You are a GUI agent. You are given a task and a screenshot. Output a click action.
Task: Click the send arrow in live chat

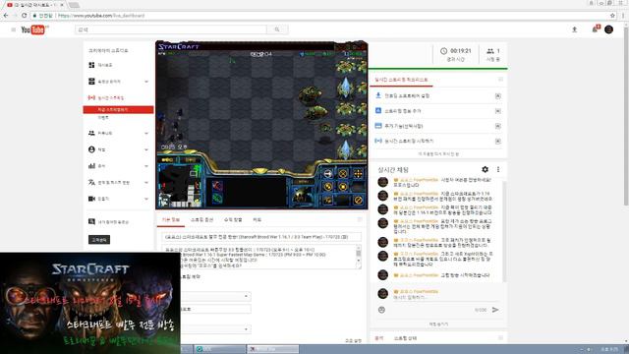495,310
